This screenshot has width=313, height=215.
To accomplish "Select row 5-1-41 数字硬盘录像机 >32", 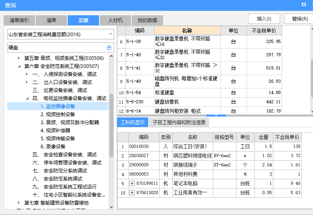I will point(200,68).
